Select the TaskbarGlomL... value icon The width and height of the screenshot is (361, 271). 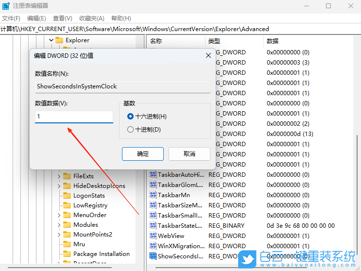(153, 185)
